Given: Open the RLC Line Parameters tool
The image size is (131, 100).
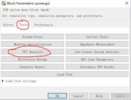Looking at the screenshot, I should [97, 59].
